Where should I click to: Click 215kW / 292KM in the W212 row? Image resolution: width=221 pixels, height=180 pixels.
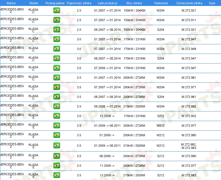[x=134, y=146]
